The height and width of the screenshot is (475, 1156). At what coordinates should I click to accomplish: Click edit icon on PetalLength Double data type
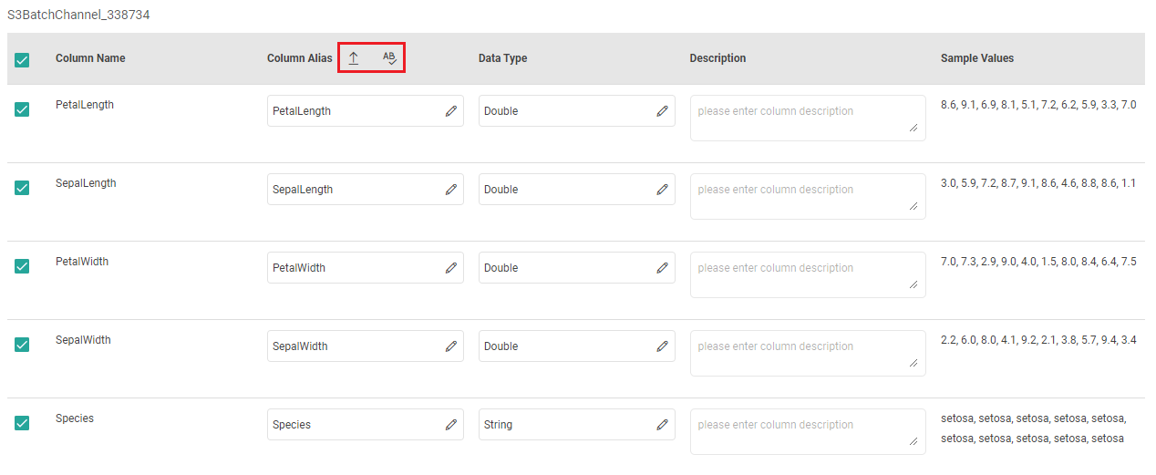click(663, 111)
